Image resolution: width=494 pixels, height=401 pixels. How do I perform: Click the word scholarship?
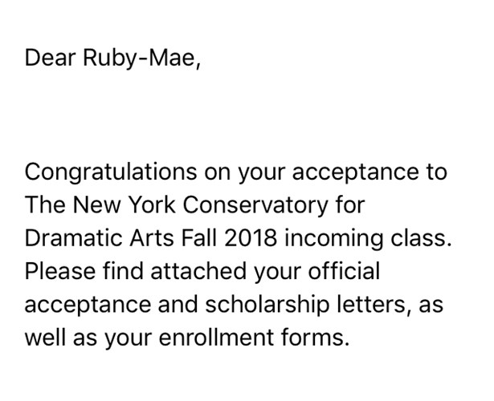tap(267, 305)
